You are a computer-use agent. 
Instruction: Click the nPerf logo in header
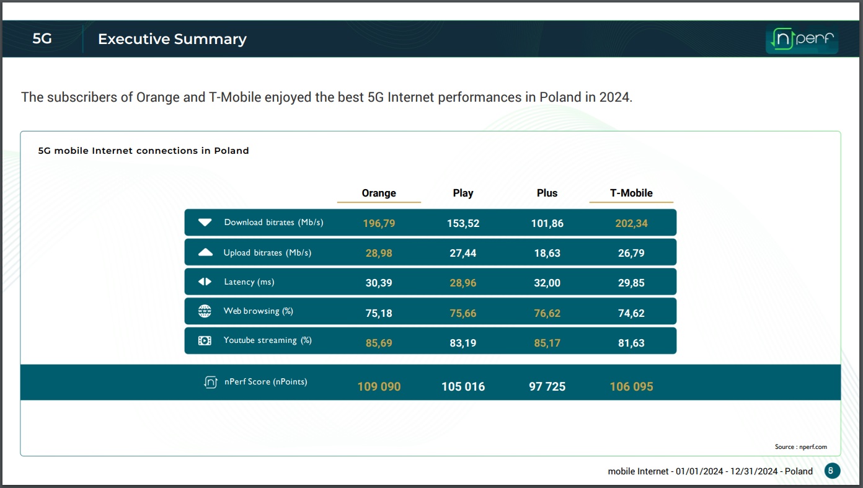(802, 40)
